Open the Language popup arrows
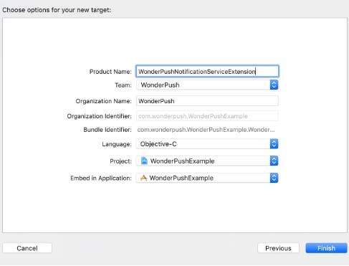Image resolution: width=349 pixels, height=266 pixels. coord(274,144)
